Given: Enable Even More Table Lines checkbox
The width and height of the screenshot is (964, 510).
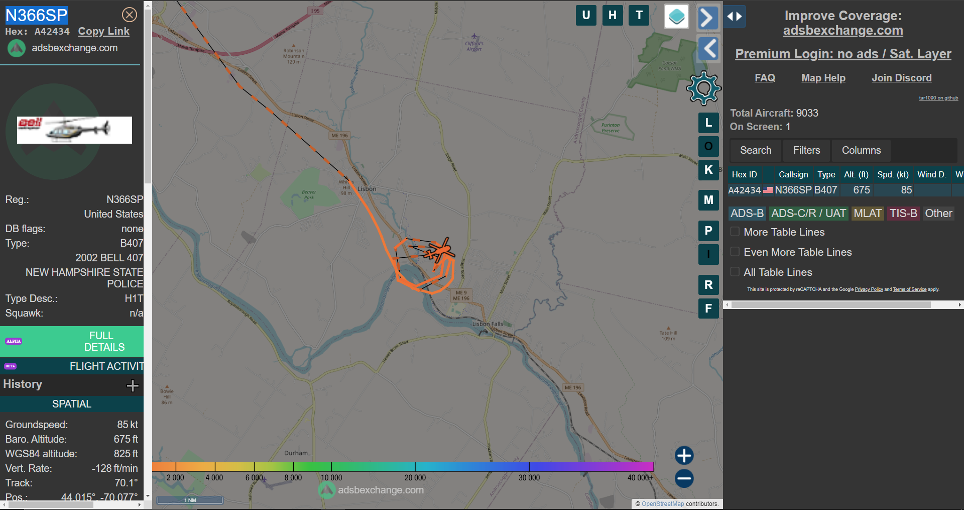Looking at the screenshot, I should tap(735, 252).
